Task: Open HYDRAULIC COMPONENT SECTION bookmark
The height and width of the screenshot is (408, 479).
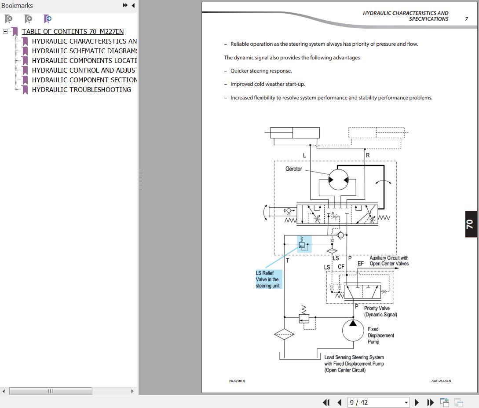Action: click(x=84, y=80)
